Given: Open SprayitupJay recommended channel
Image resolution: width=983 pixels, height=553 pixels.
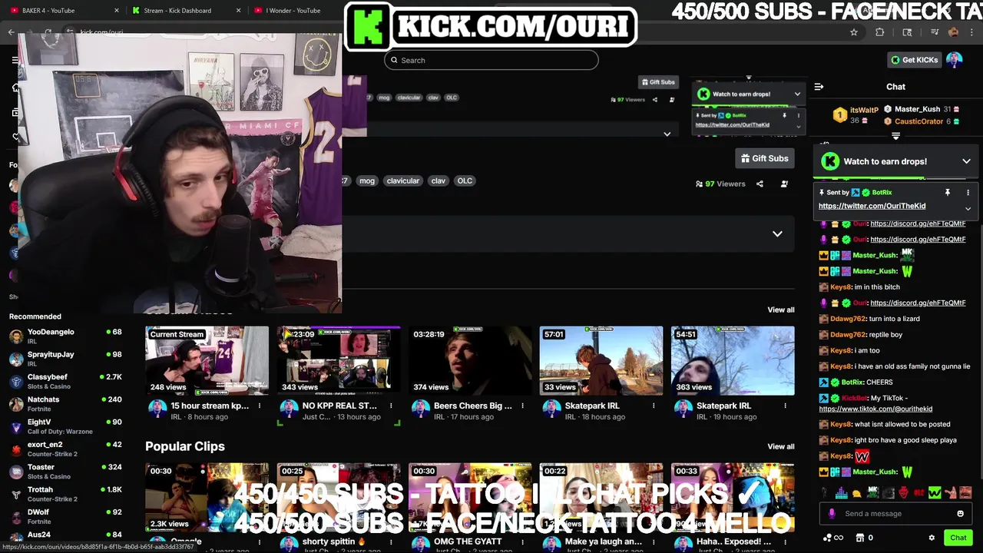Looking at the screenshot, I should point(65,359).
